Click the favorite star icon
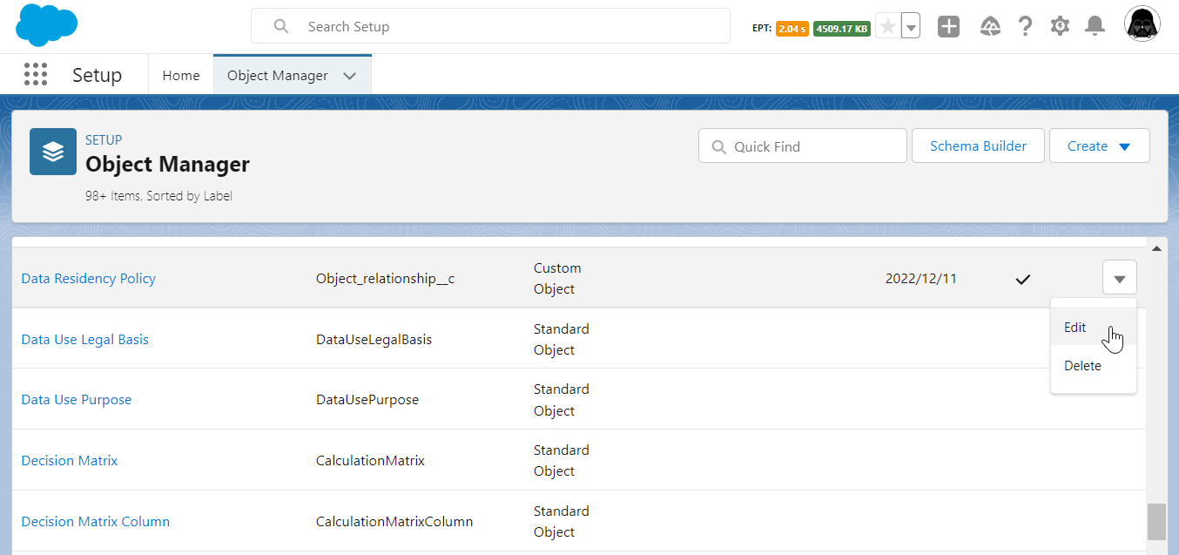This screenshot has height=555, width=1179. [887, 27]
